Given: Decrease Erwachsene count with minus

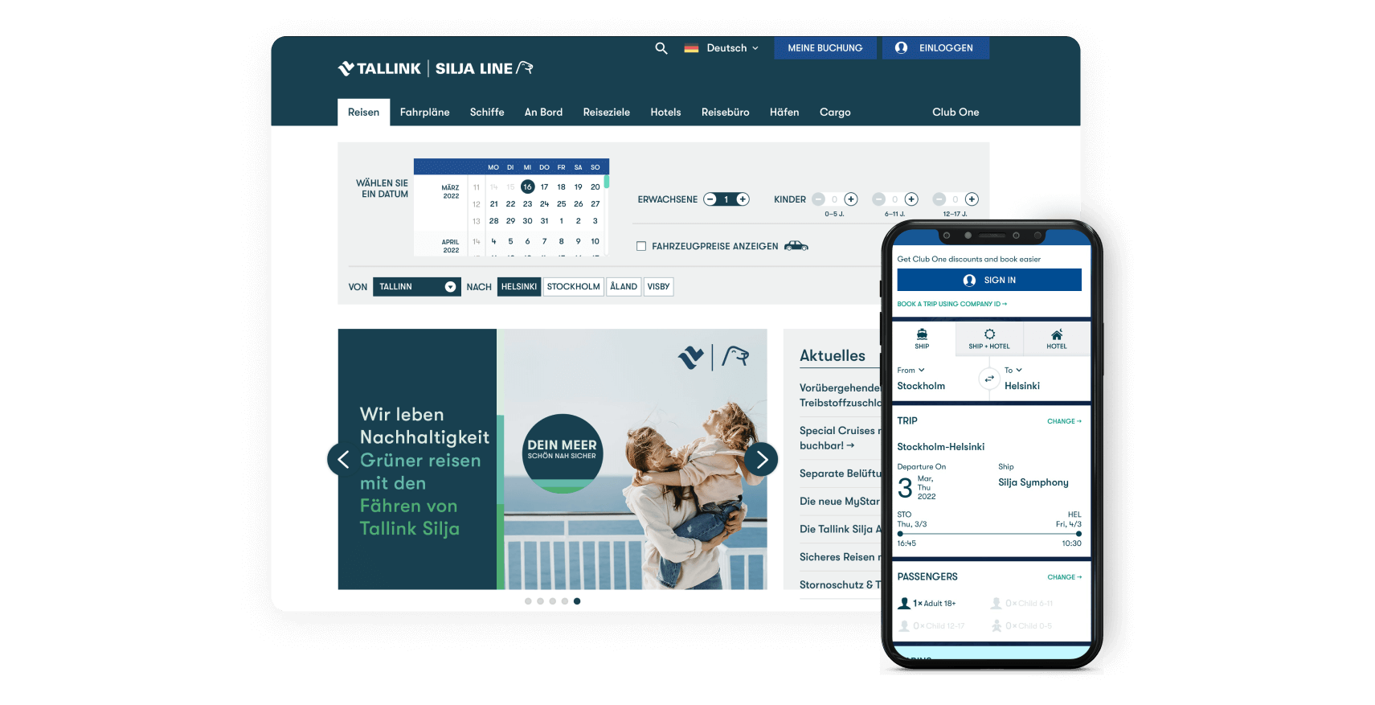Looking at the screenshot, I should (710, 199).
